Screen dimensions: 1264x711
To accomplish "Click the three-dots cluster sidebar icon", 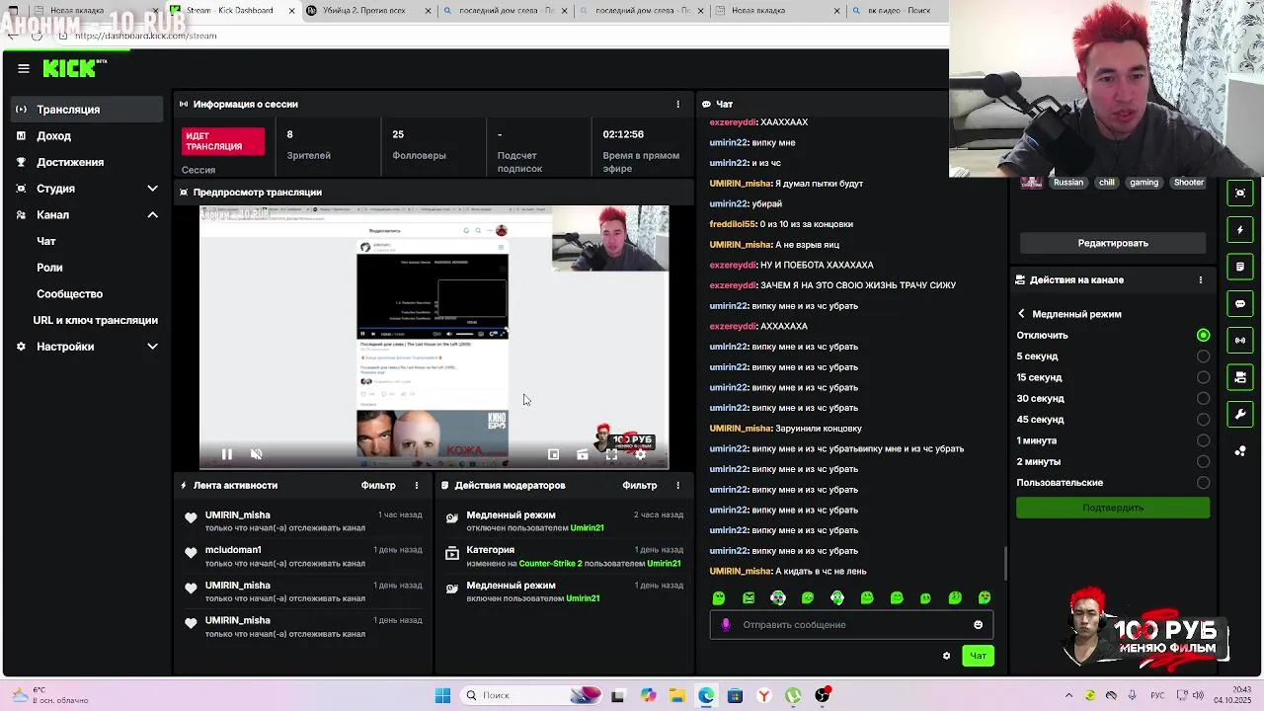I will [x=1240, y=450].
